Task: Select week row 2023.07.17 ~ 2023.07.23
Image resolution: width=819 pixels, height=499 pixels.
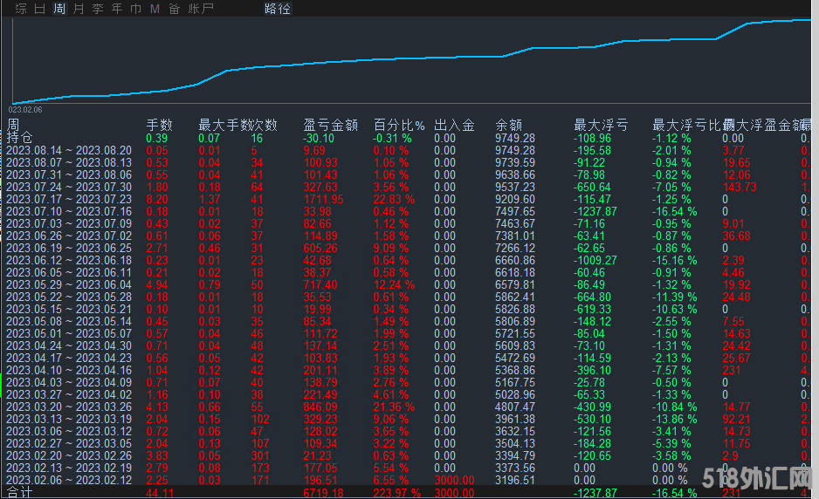Action: (68, 199)
